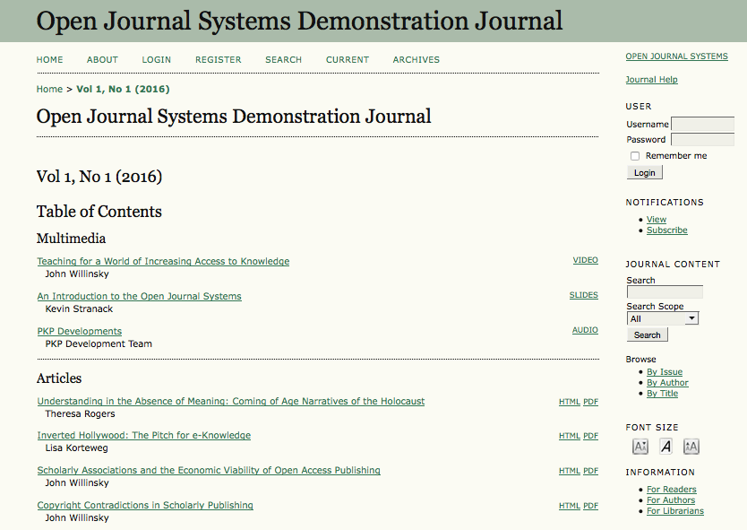Click the decrease font size icon
This screenshot has height=530, width=747.
pos(640,447)
